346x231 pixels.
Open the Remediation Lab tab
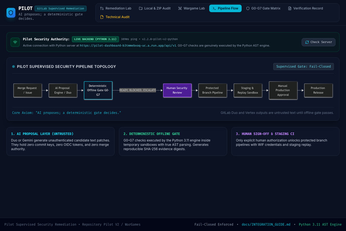point(115,9)
